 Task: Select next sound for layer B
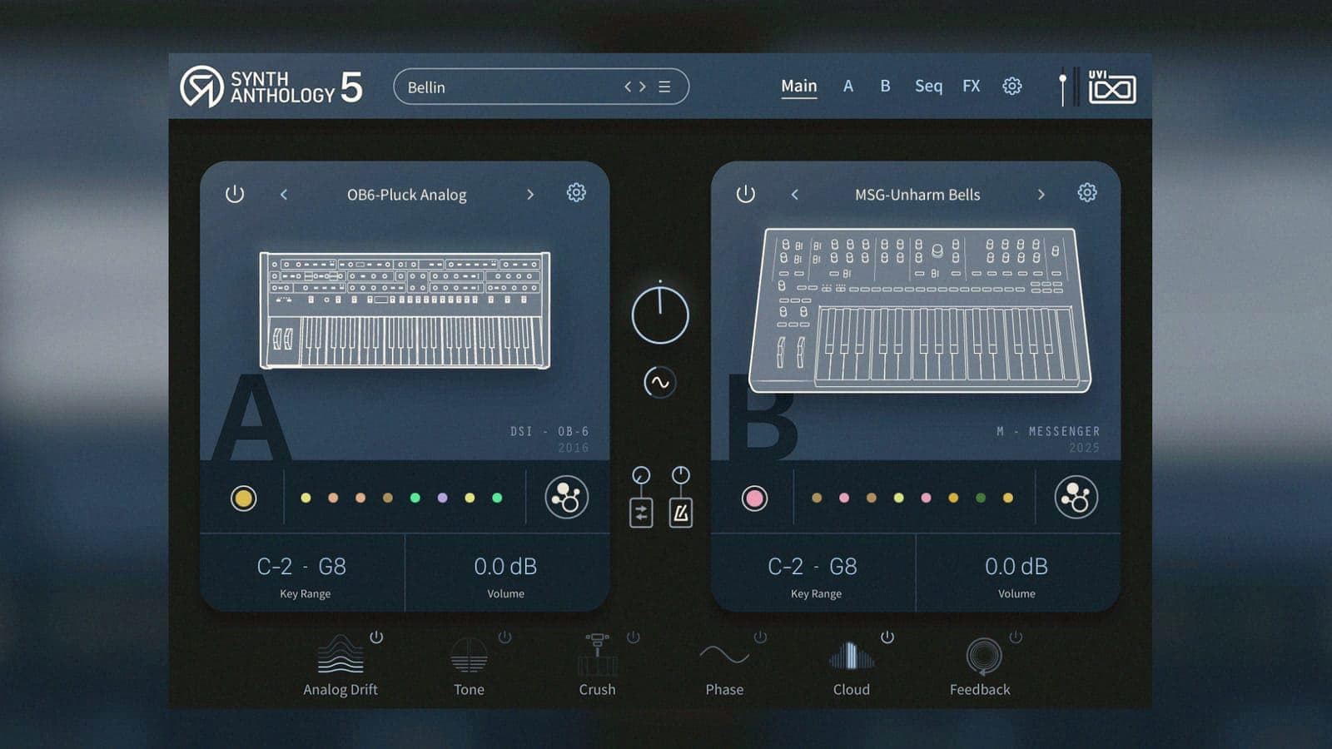pos(1041,194)
